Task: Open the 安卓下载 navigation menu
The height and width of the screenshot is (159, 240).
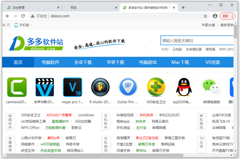Action: 83,62
